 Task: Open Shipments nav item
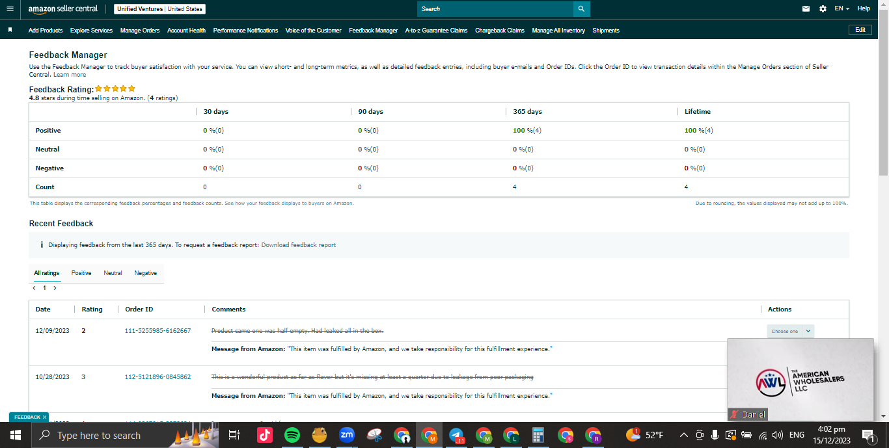point(606,31)
